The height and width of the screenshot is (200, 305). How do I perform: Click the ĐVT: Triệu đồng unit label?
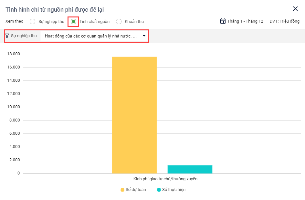tap(284, 21)
